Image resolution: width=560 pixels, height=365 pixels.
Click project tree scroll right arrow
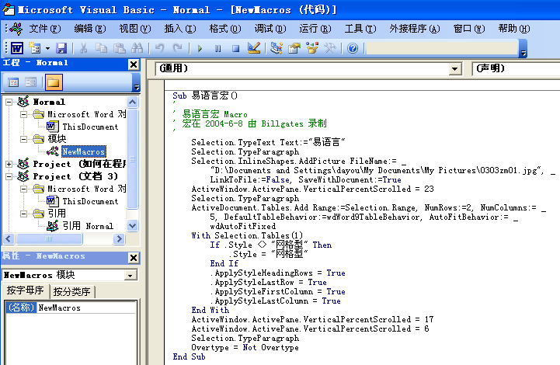119,238
